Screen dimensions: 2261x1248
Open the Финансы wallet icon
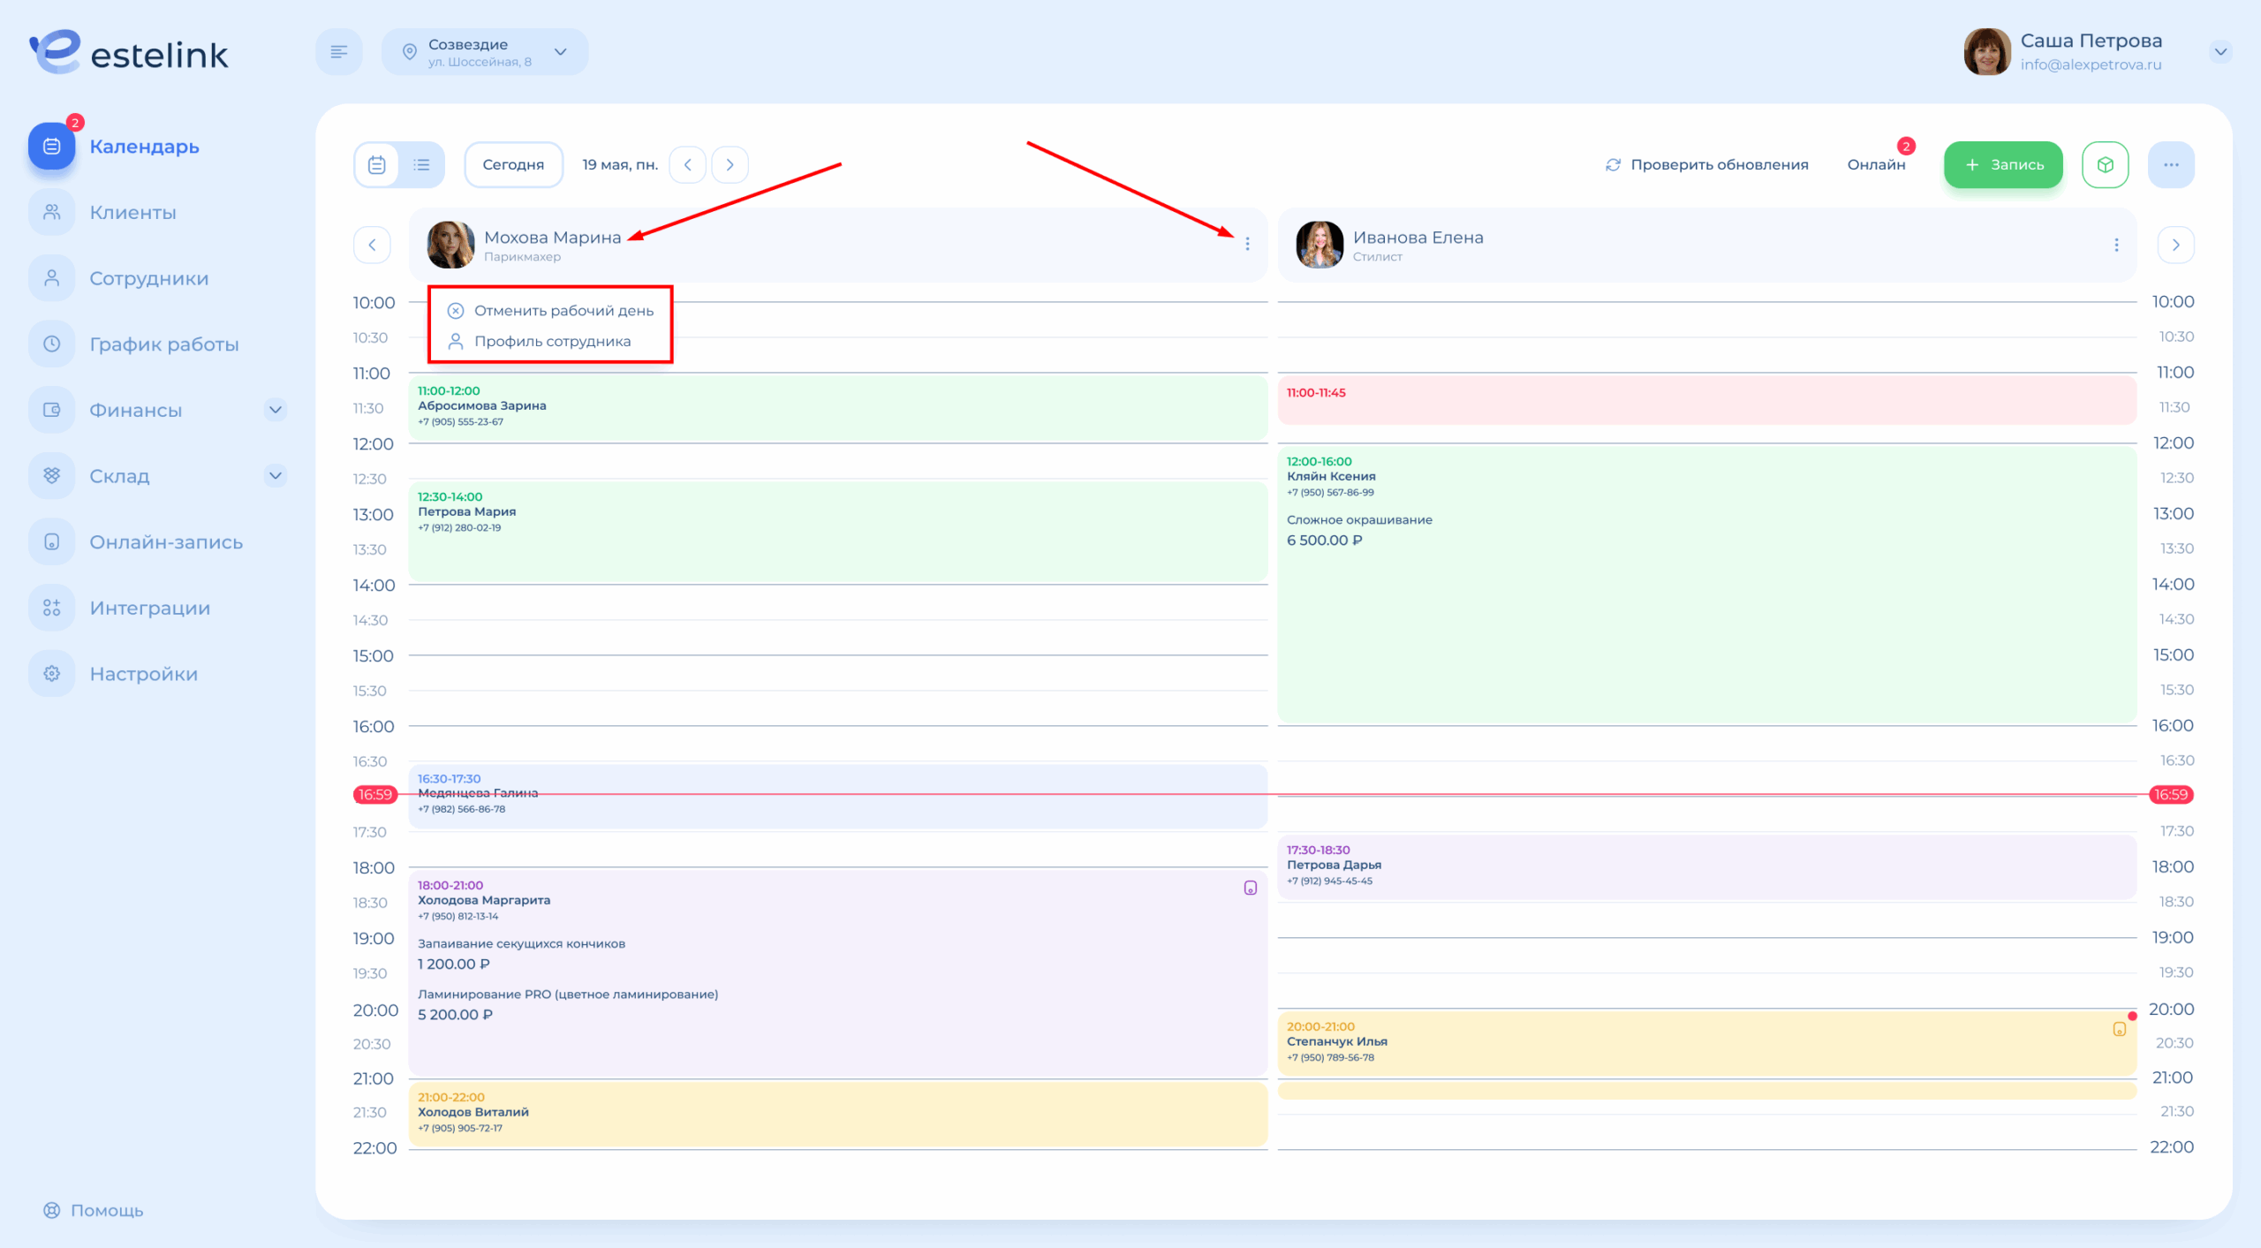52,410
